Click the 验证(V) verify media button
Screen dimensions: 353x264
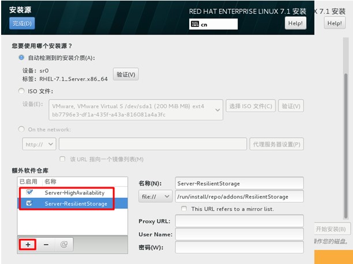126,74
